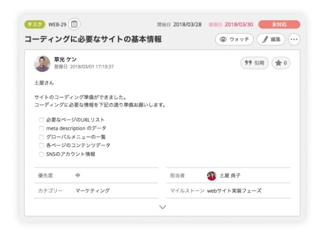Enable the SNSのアカウント情報 checkbox

(42, 154)
